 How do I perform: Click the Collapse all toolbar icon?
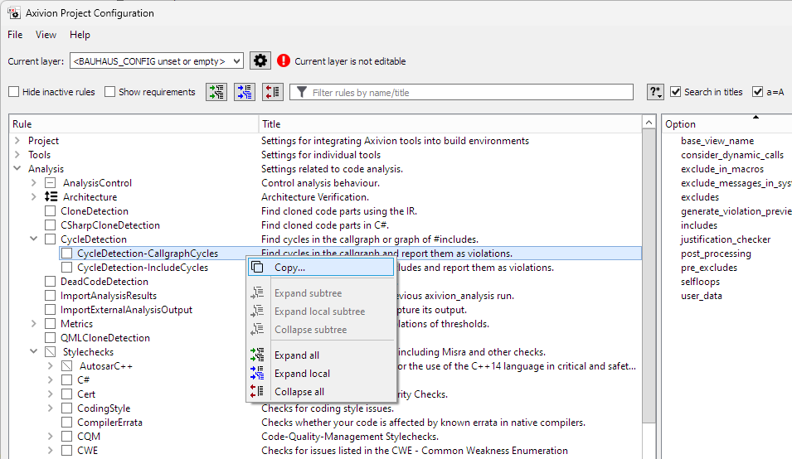[273, 92]
